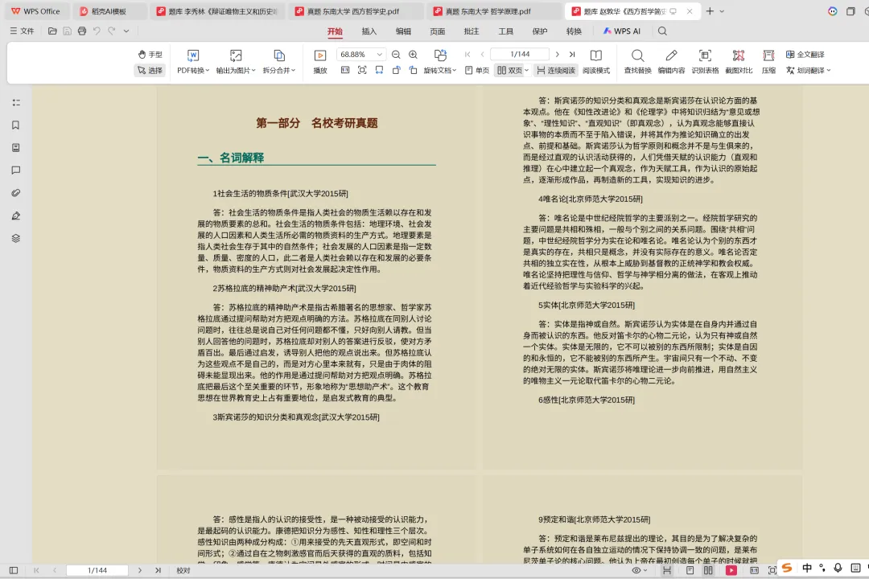The image size is (869, 579).
Task: Open the PDF转换 dropdown
Action: [193, 71]
